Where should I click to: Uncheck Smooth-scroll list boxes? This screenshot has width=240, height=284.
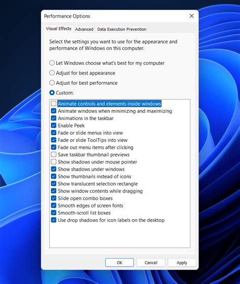[x=54, y=213]
